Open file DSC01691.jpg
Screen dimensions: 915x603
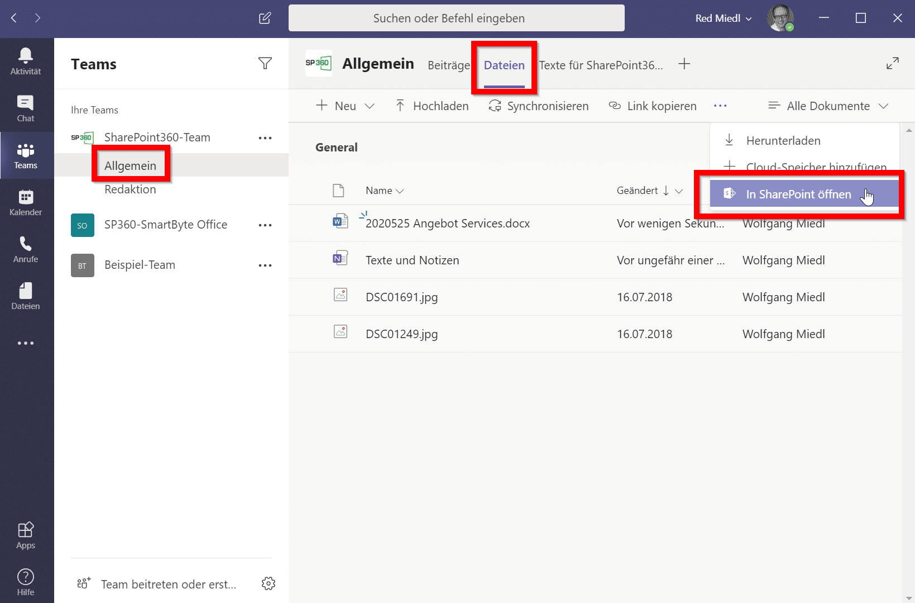tap(401, 297)
